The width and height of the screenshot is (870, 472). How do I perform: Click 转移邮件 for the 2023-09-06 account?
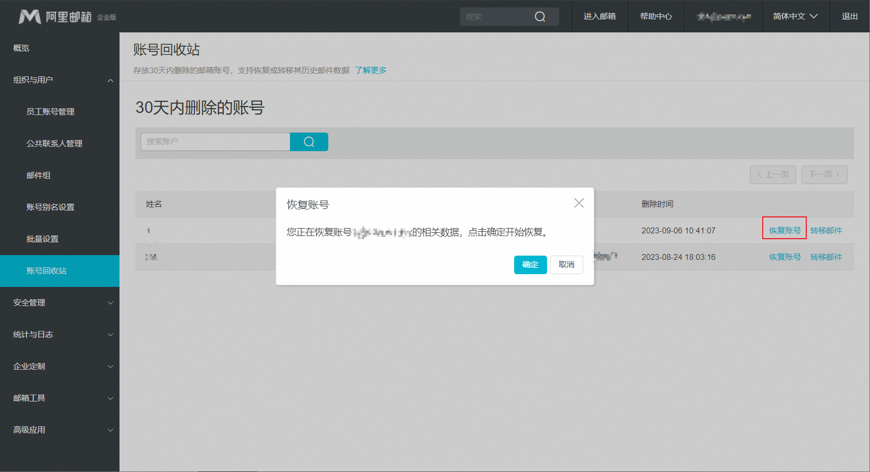tap(826, 231)
